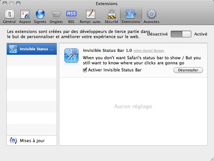Image resolution: width=214 pixels, height=161 pixels.
Task: Open the Onglets tabs pane
Action: [56, 16]
